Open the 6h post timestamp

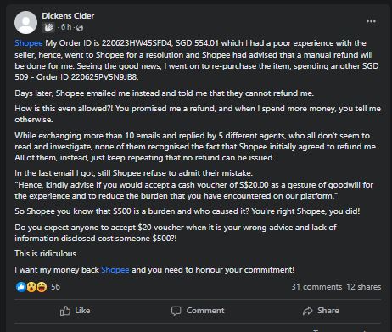[66, 27]
